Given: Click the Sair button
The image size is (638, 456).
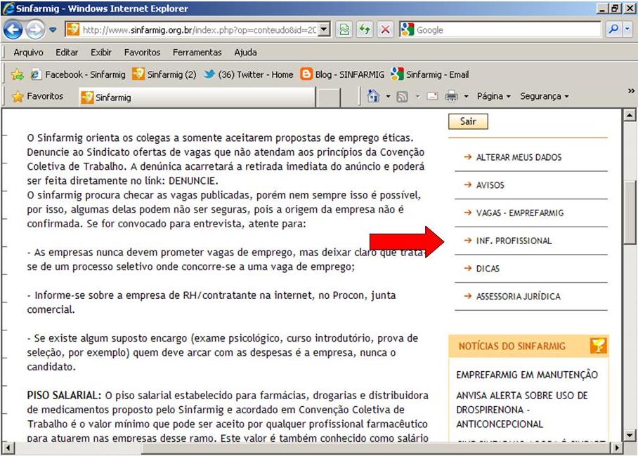Looking at the screenshot, I should click(x=468, y=121).
